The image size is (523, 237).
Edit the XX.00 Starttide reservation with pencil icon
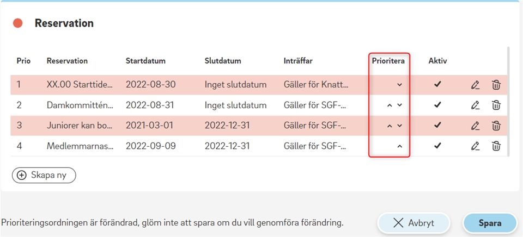point(475,85)
